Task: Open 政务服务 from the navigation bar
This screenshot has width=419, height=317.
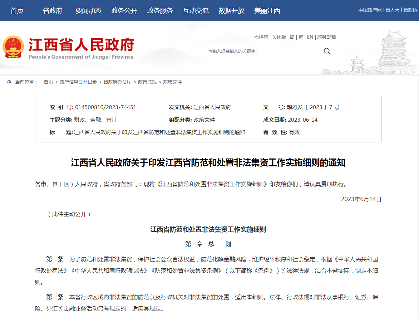Action: (x=160, y=11)
